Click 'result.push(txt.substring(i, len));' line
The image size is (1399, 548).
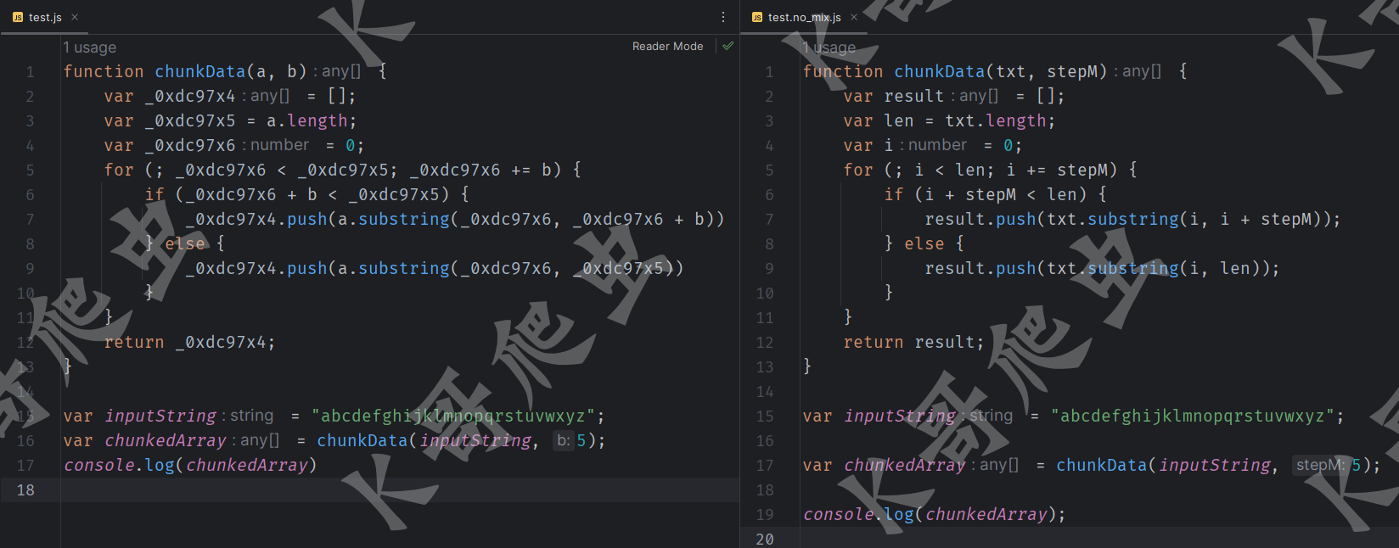(x=1102, y=269)
